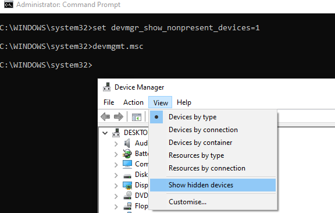
Task: Click the Device Manager window title text
Action: click(140, 87)
